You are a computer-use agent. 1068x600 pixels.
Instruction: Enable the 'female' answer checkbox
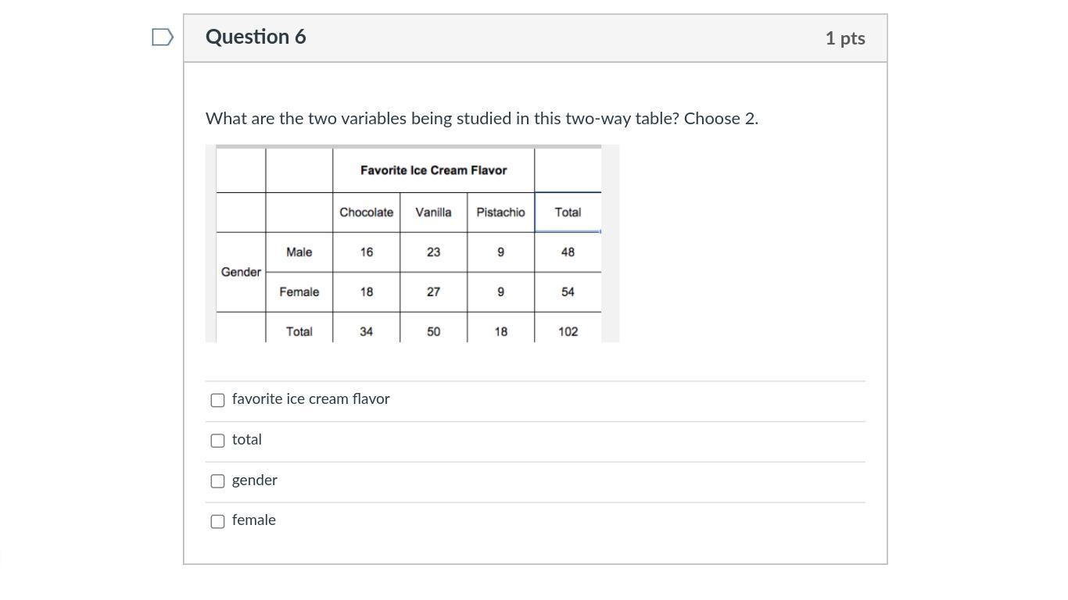[218, 521]
